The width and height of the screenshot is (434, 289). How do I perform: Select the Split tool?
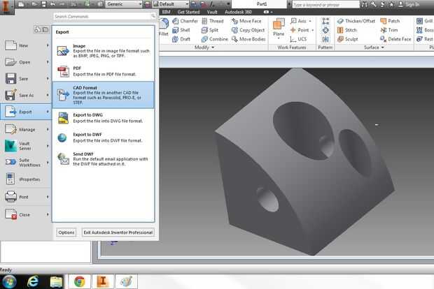pos(210,30)
